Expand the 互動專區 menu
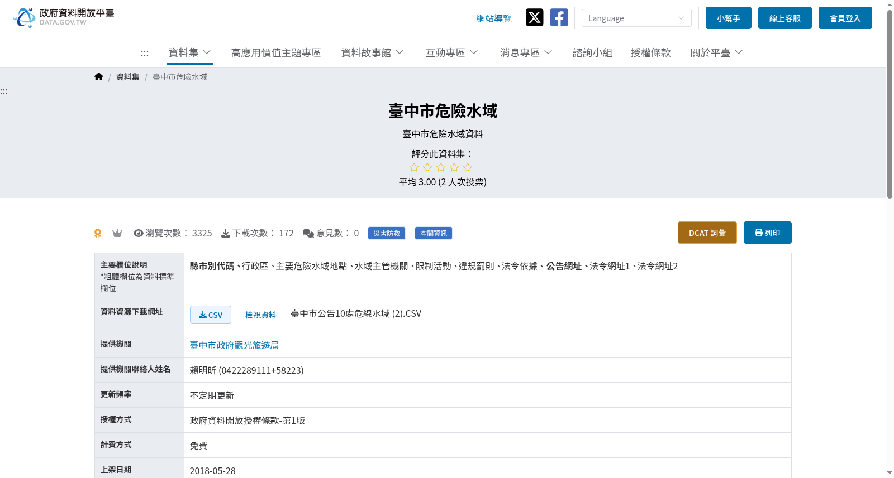This screenshot has width=894, height=478. [x=452, y=52]
